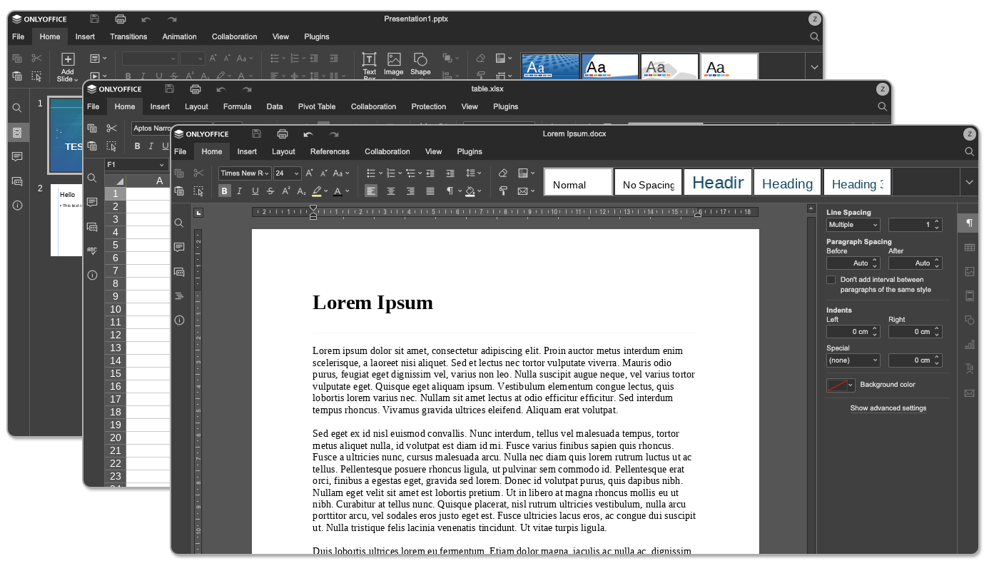Switch to the Pivot Table tab

[x=317, y=106]
